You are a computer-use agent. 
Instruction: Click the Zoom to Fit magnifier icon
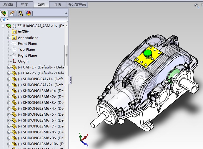pos(197,6)
